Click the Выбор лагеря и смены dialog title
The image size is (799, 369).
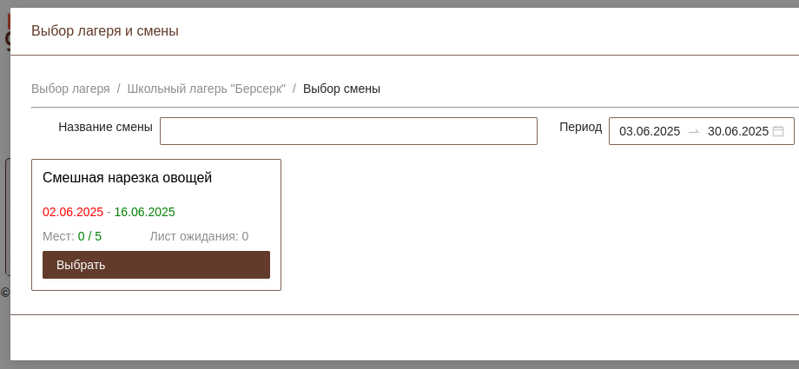pos(105,31)
